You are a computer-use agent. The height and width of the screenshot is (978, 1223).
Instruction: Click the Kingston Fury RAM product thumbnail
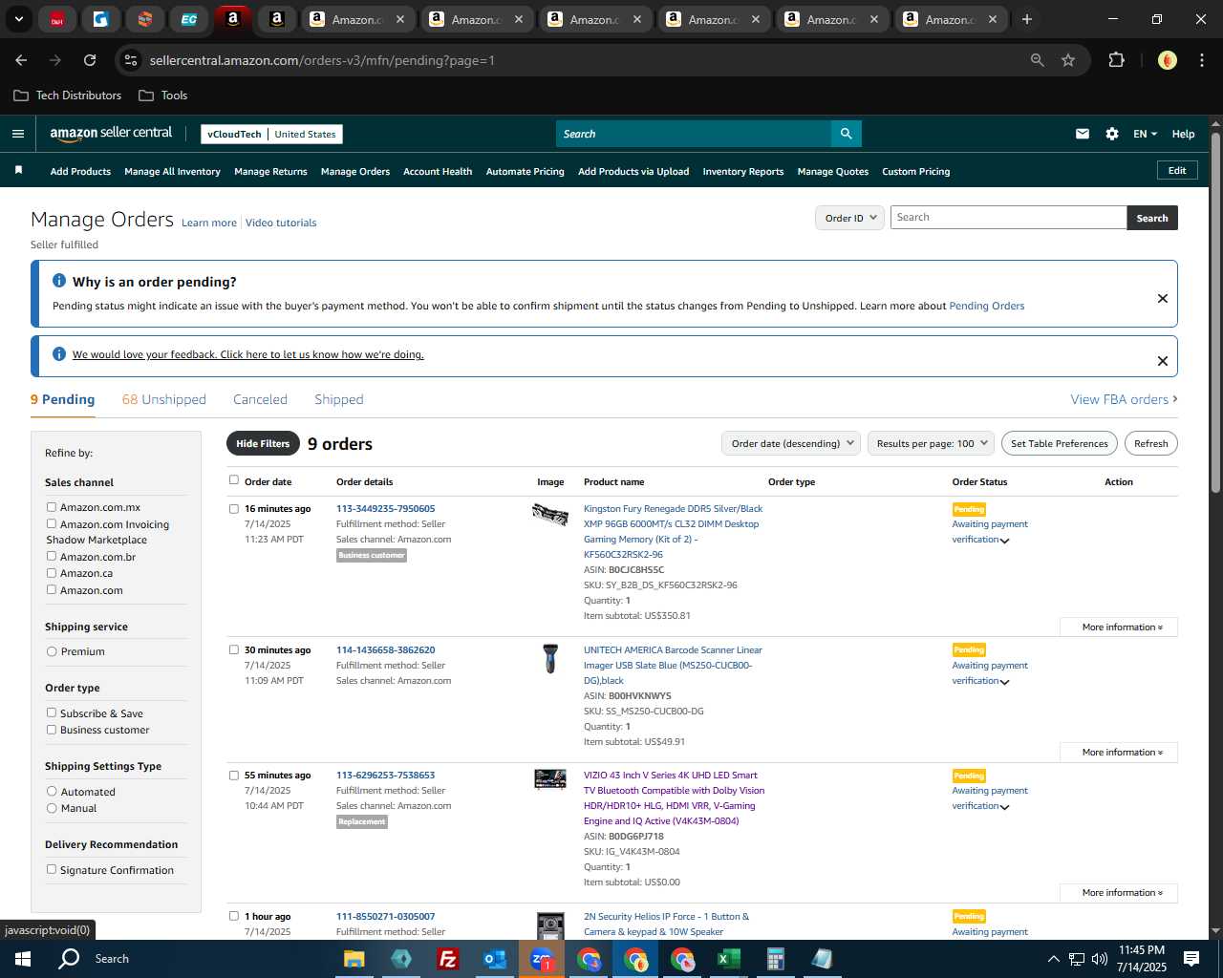550,515
